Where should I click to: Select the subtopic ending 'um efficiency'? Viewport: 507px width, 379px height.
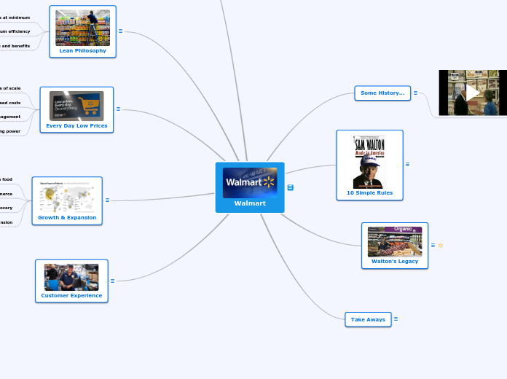(x=15, y=31)
